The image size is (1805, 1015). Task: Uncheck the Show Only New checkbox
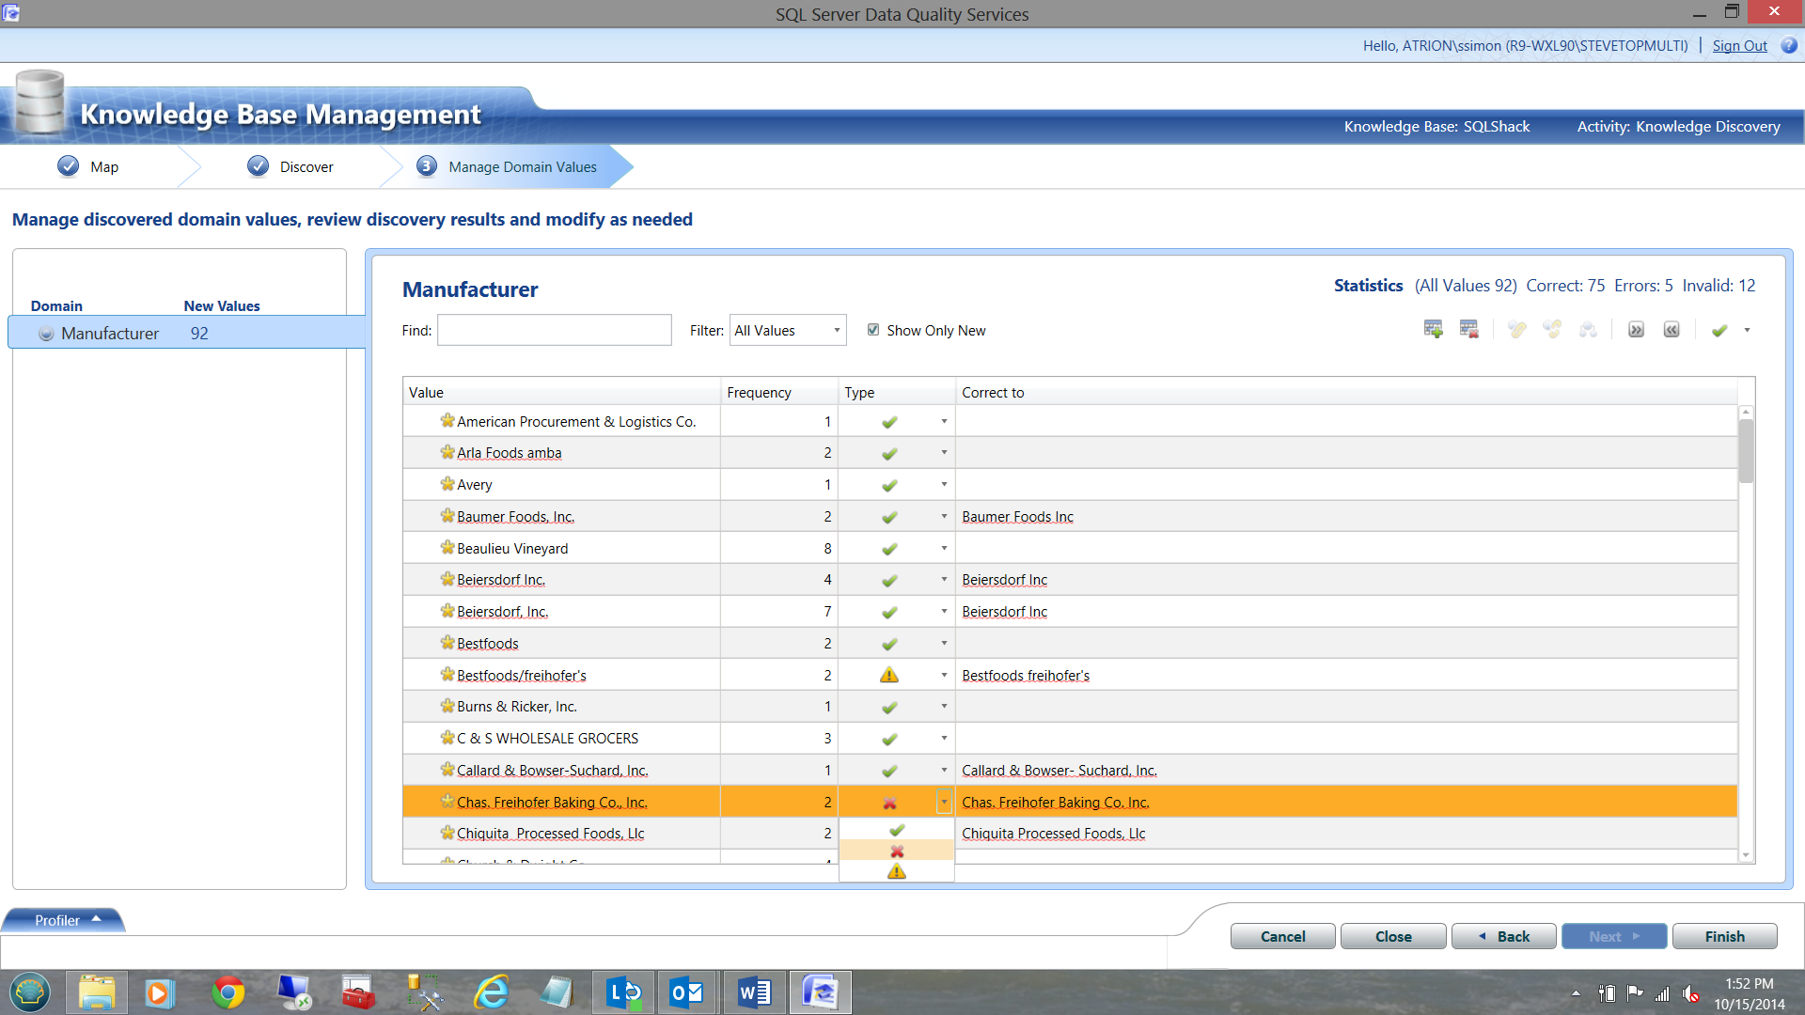873,330
